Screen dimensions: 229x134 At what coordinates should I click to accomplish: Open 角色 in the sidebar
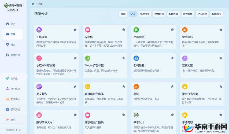[13, 45]
